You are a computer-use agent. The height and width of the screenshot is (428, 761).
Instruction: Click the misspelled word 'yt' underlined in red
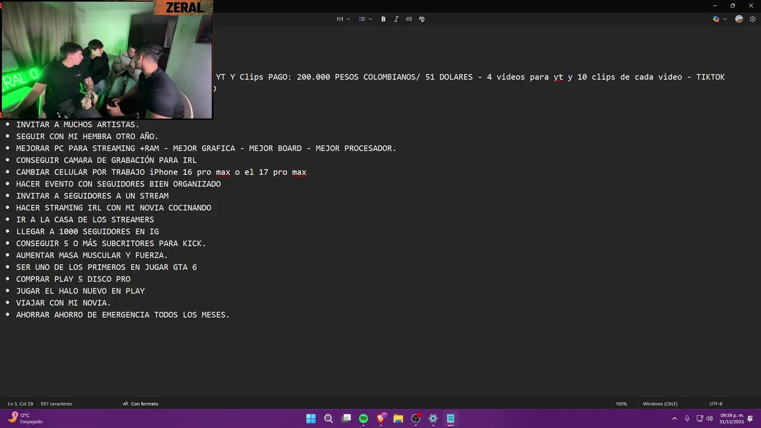558,77
